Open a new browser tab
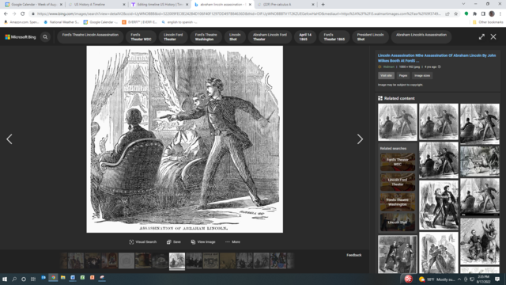The width and height of the screenshot is (506, 285). [x=323, y=5]
